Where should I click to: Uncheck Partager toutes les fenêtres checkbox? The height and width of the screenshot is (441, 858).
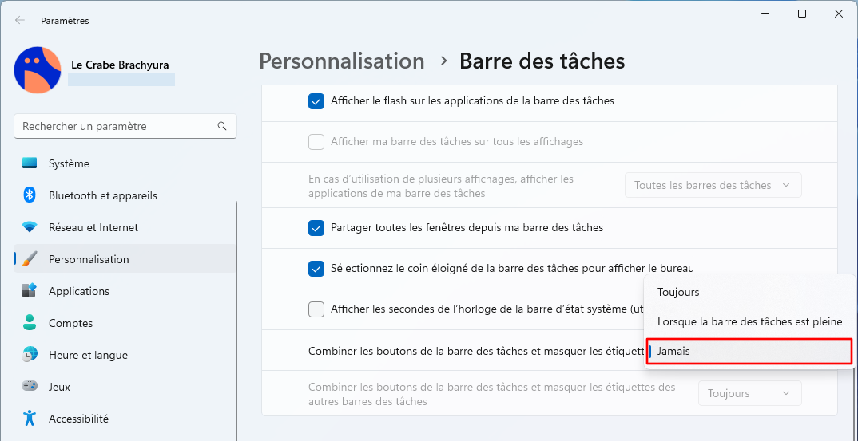[316, 228]
